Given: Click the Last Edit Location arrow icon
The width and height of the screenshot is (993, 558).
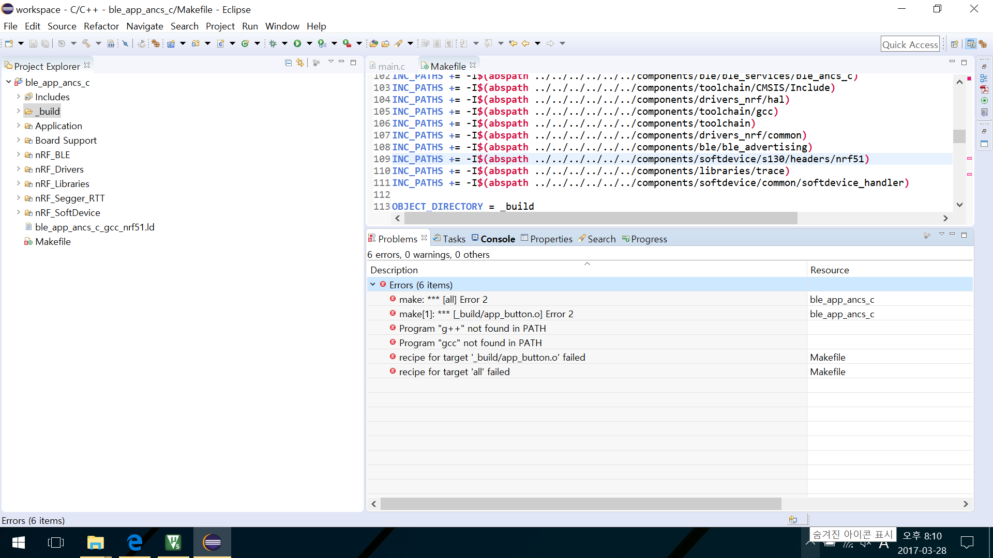Looking at the screenshot, I should 513,43.
